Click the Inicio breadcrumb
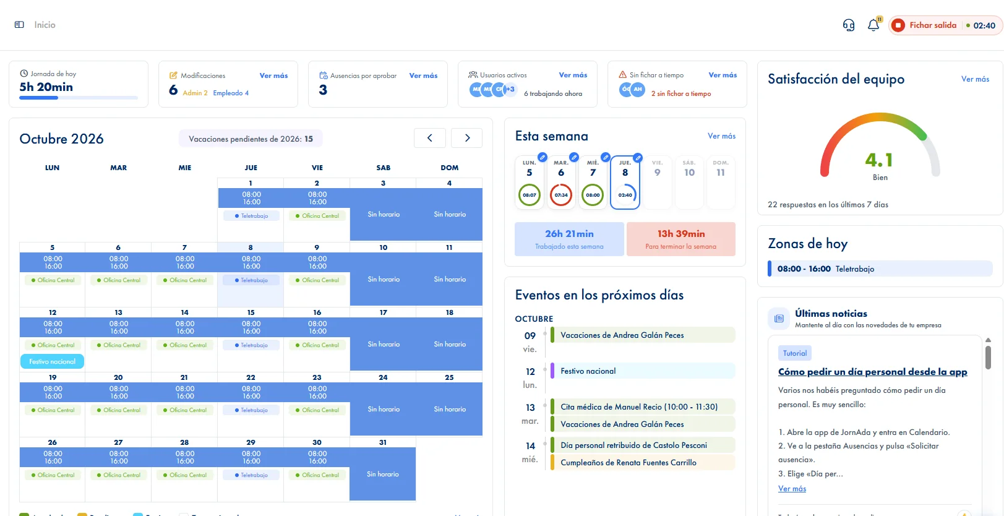1004x516 pixels. click(x=45, y=25)
